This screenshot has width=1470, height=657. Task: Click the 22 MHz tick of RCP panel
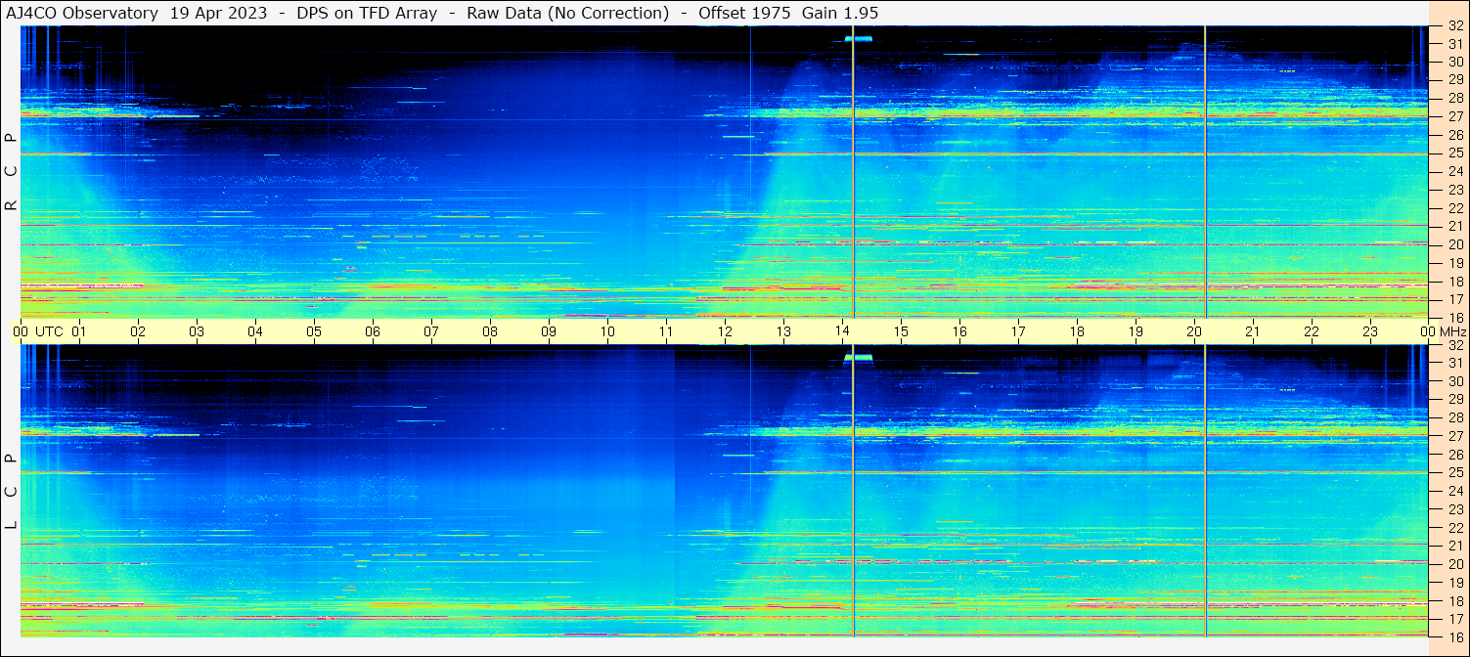(x=1455, y=208)
